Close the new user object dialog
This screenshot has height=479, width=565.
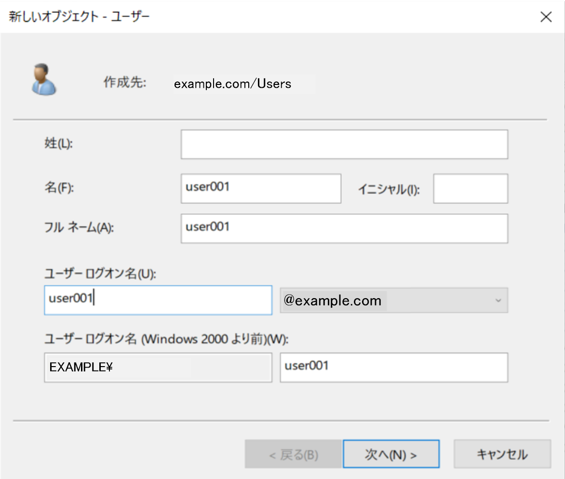[x=546, y=17]
